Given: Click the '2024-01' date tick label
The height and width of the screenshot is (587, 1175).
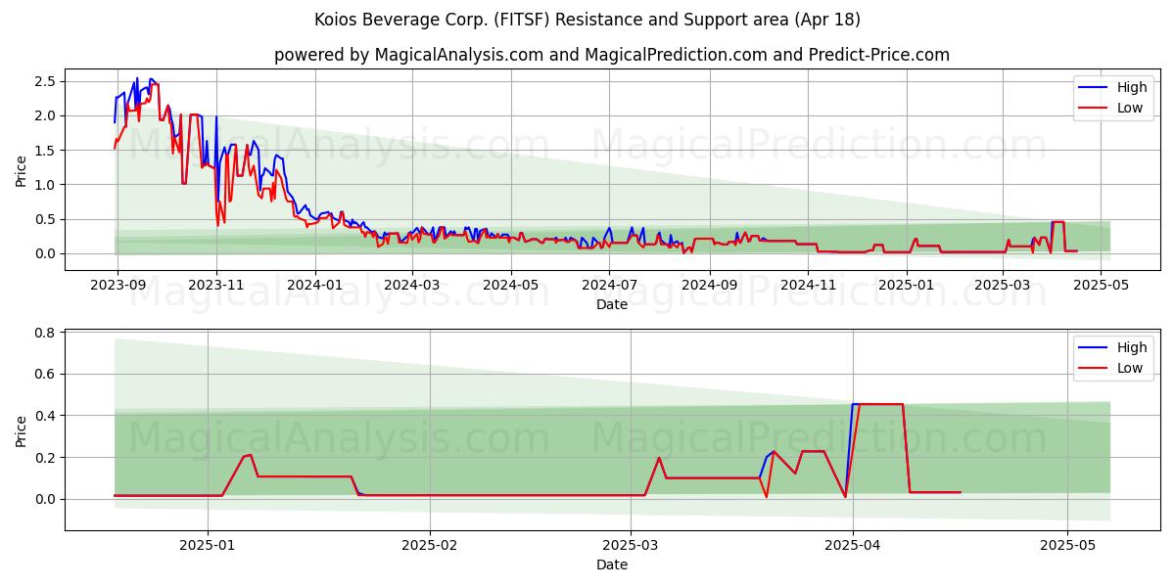Looking at the screenshot, I should [315, 285].
